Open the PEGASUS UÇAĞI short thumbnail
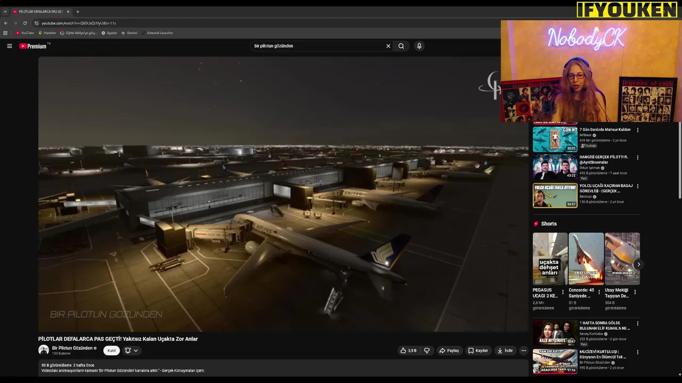 [x=550, y=259]
